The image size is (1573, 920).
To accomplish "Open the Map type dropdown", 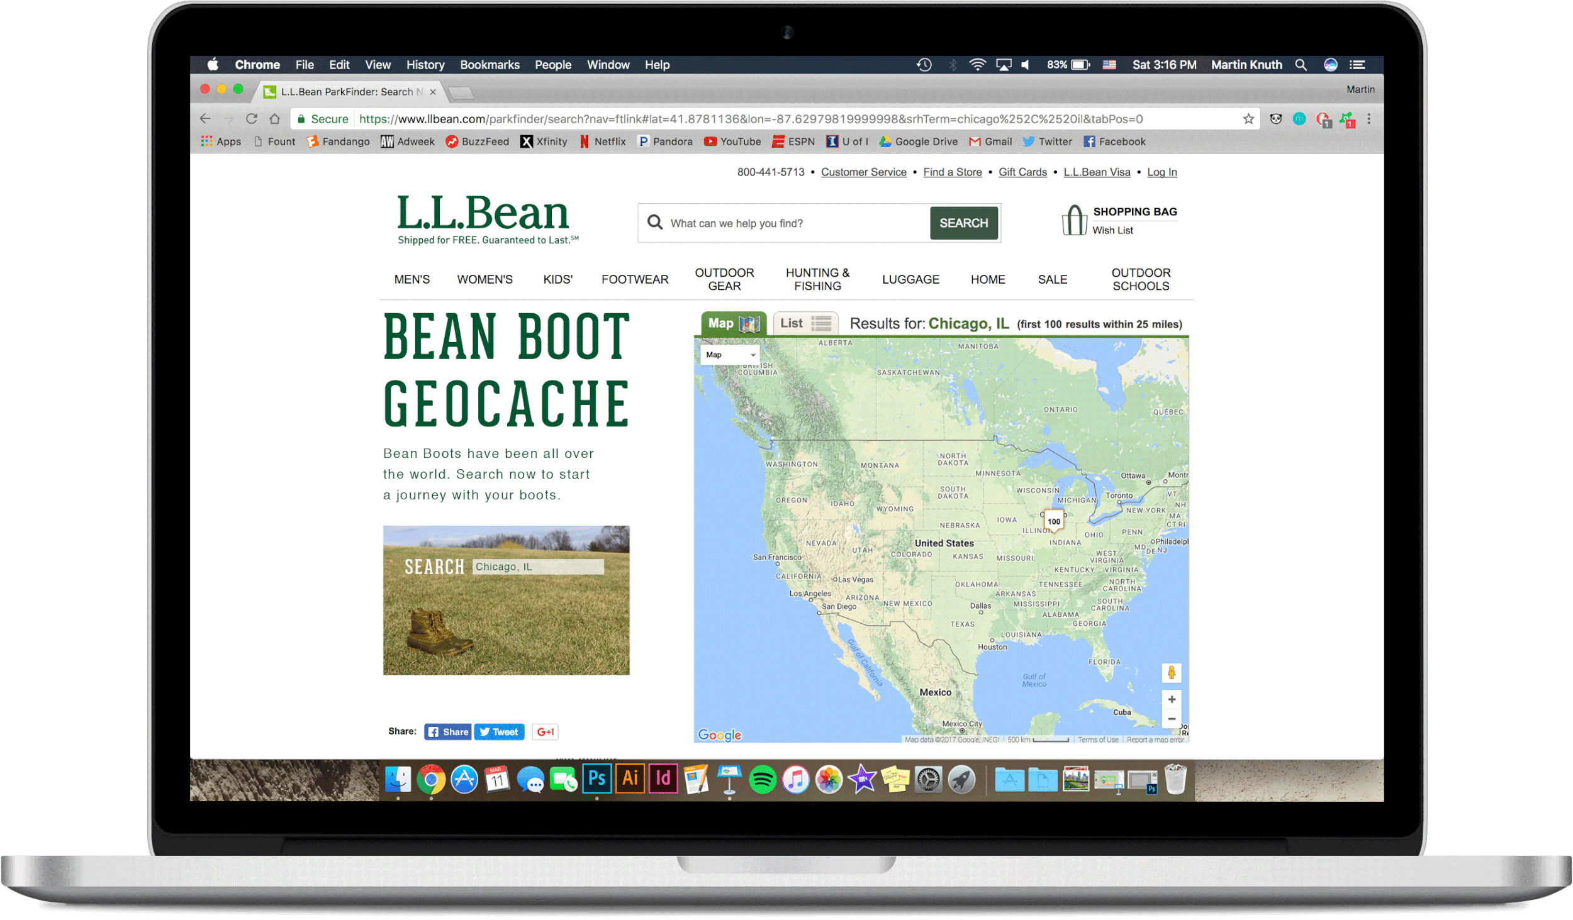I will [x=730, y=355].
